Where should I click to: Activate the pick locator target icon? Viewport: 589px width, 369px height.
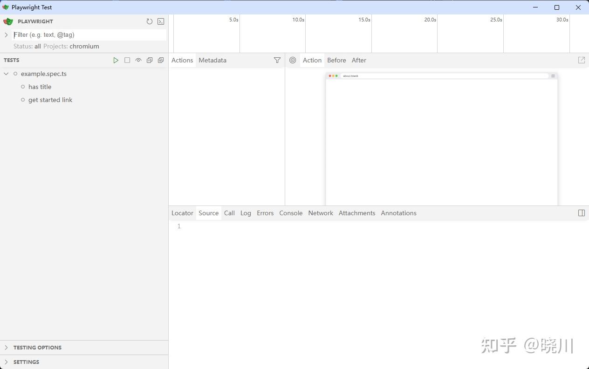(293, 60)
